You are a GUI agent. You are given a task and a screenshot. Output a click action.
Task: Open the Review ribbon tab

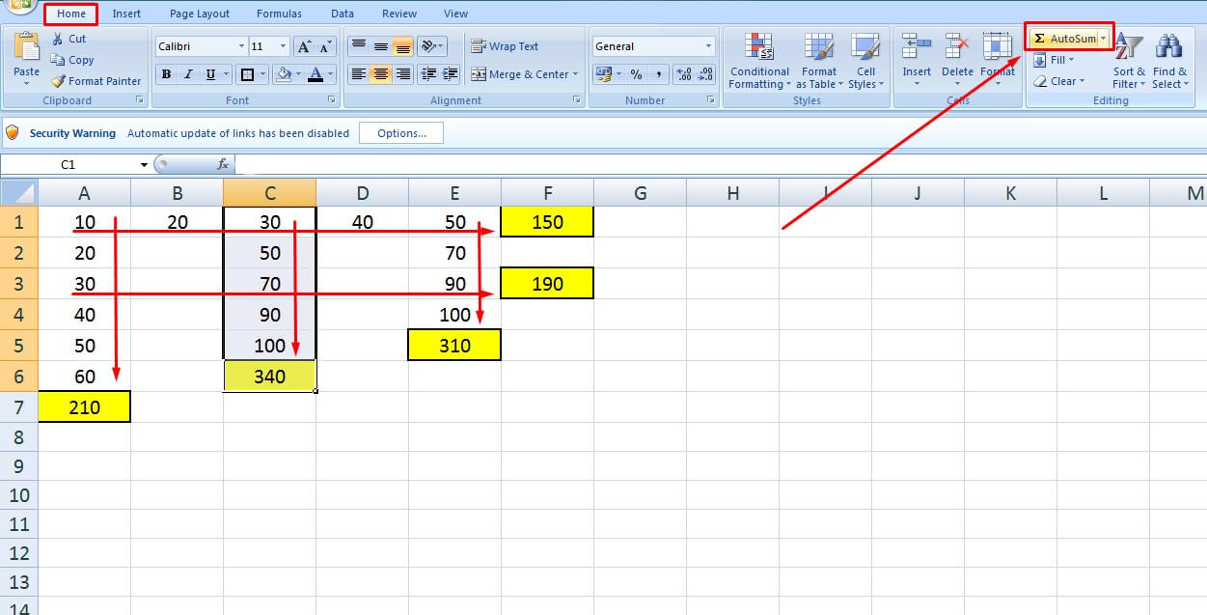[x=398, y=13]
